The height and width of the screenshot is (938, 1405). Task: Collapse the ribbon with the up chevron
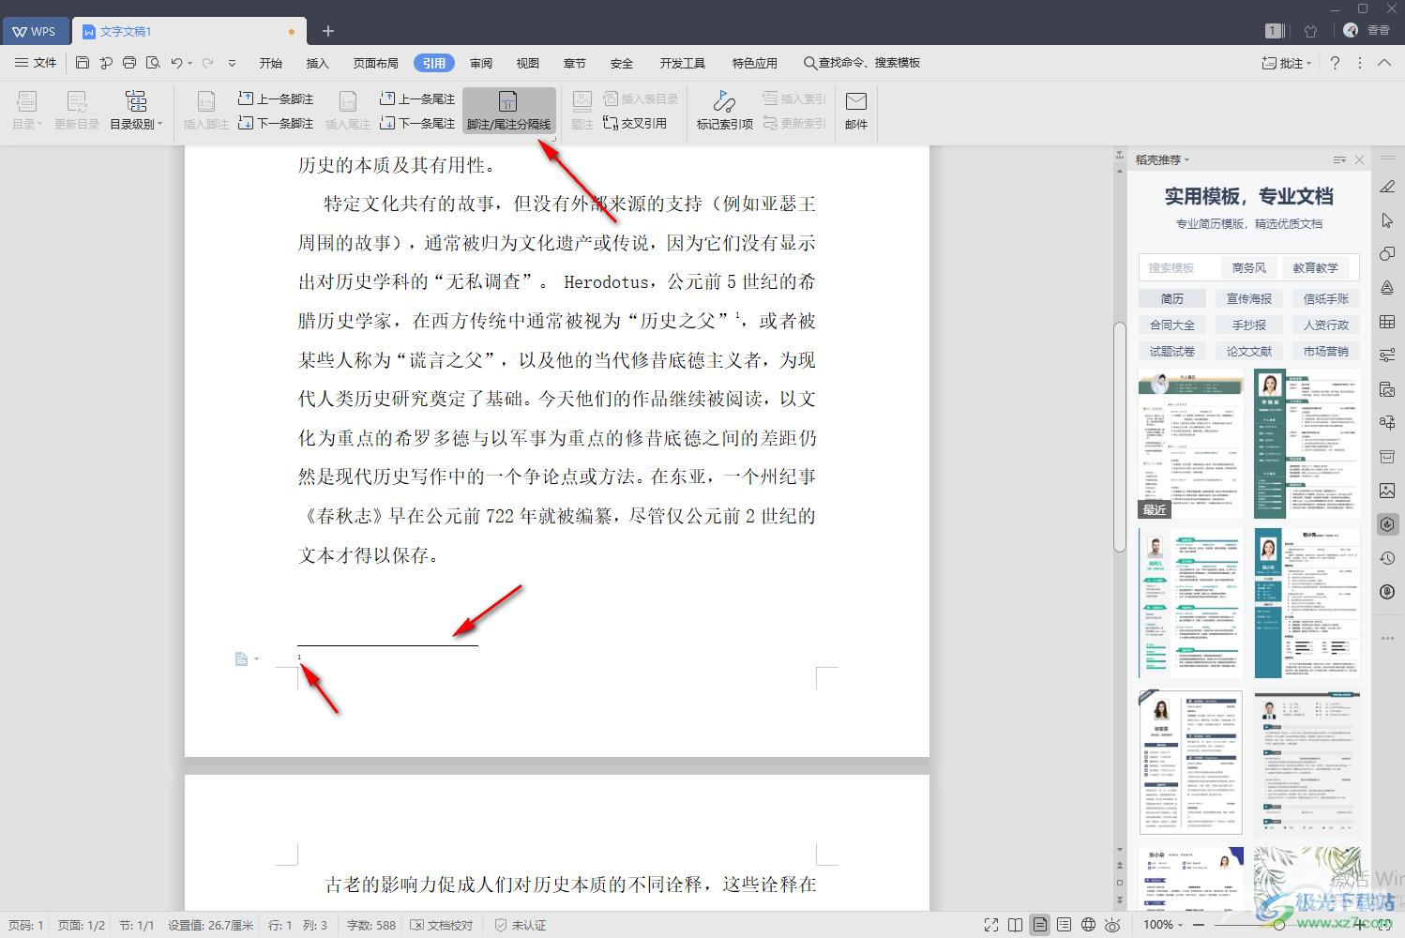(1384, 63)
